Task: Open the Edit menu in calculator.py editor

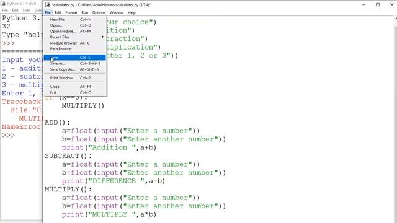Action: [58, 12]
